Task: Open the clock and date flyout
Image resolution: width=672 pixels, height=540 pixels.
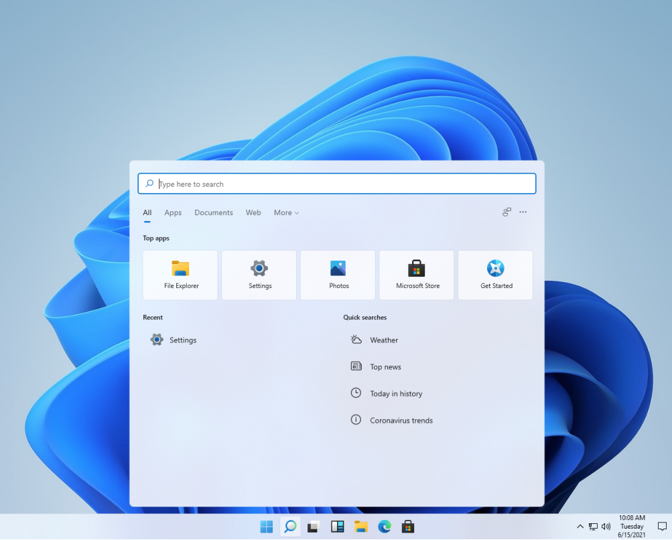Action: click(x=632, y=527)
